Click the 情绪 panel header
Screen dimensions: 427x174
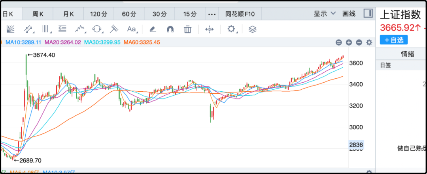tap(407, 54)
